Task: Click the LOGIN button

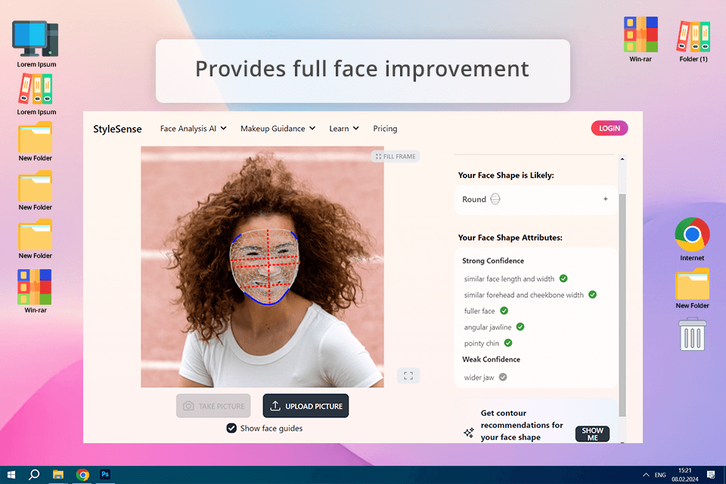Action: [610, 129]
